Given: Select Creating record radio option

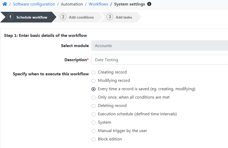Looking at the screenshot, I should pos(93,72).
